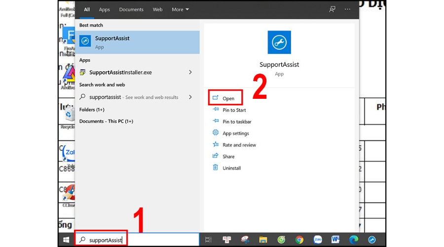The image size is (444, 247).
Task: Click the SupportAssist title in details pane
Action: point(279,64)
